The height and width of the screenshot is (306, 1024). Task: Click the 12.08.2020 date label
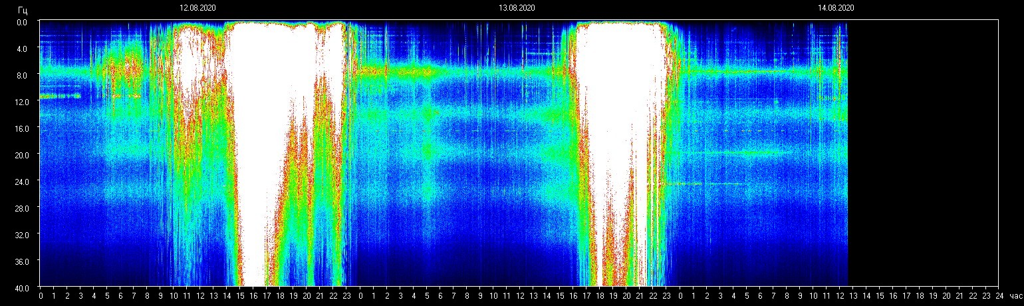pos(197,8)
